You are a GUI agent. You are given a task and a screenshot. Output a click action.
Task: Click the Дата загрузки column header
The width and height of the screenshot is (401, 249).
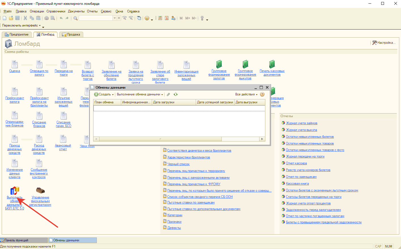click(x=174, y=102)
